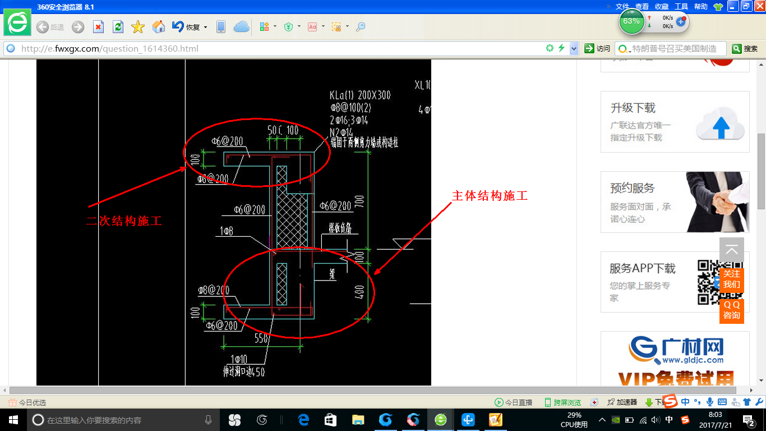766x431 pixels.
Task: Click the orange QQ咨询 button
Action: [x=732, y=310]
